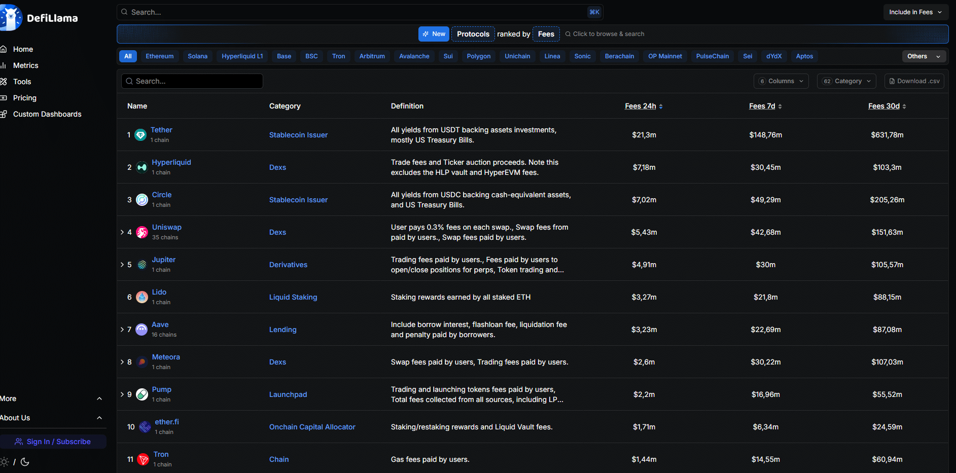Screen dimensions: 956x473
Task: Select the Ethereum chain tab
Action: pos(160,56)
